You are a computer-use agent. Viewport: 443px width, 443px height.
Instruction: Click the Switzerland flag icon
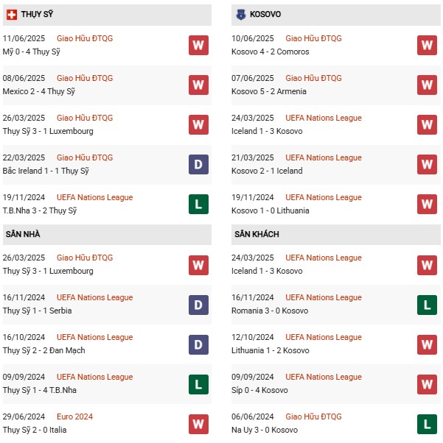[12, 15]
